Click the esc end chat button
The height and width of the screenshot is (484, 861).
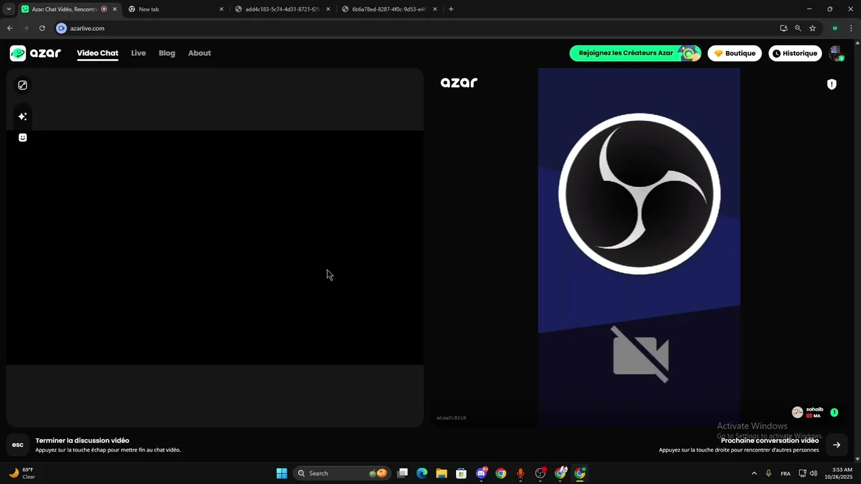[x=18, y=445]
